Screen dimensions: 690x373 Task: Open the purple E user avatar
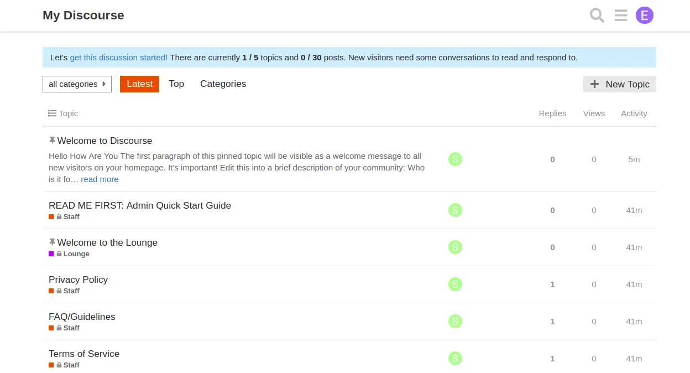click(645, 15)
